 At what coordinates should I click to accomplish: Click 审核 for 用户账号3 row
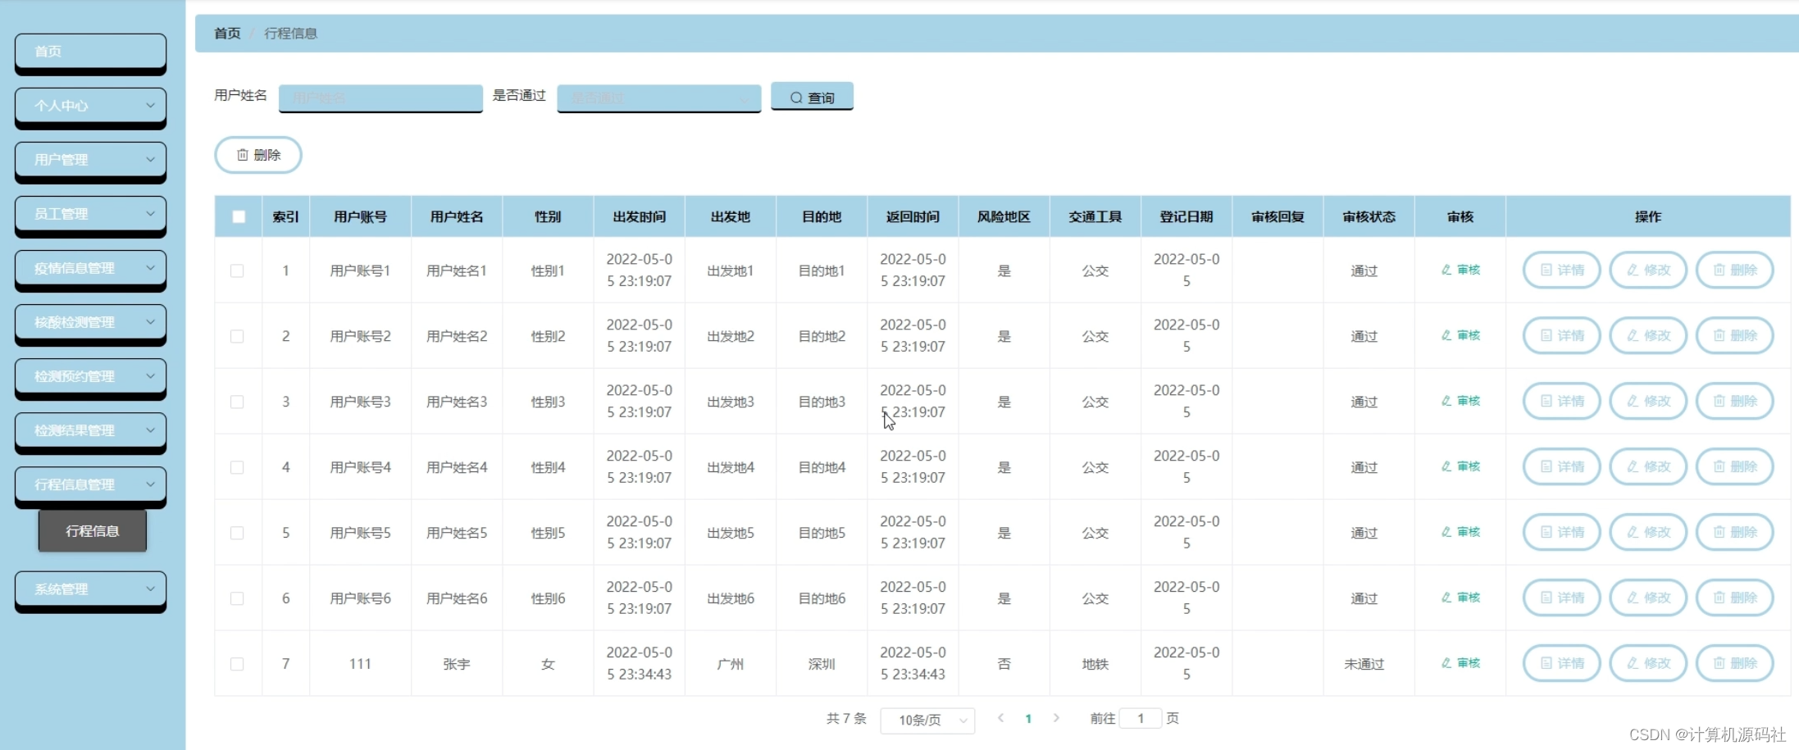click(x=1460, y=401)
